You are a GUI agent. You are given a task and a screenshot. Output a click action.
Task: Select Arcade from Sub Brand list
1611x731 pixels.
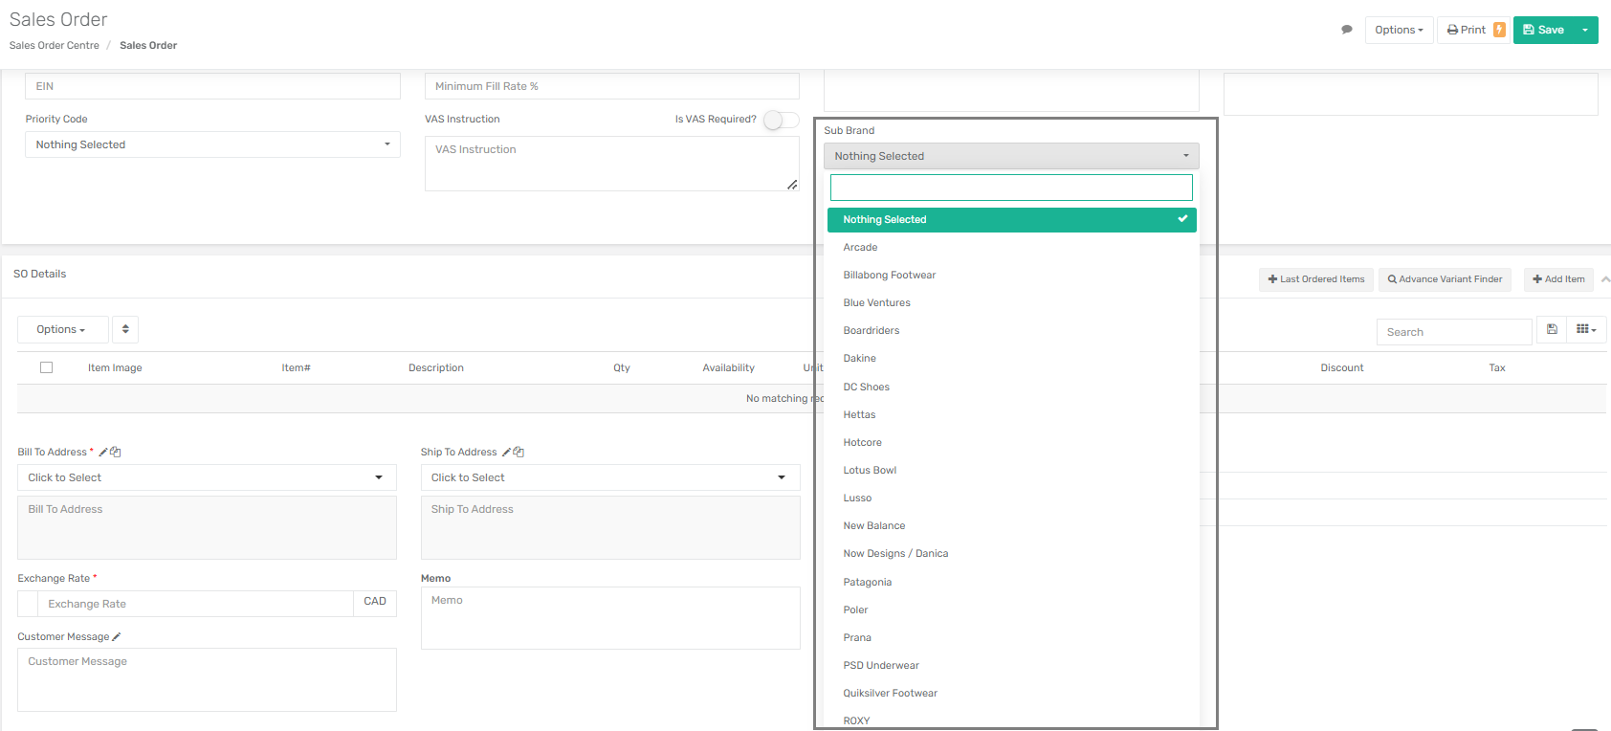pos(860,247)
